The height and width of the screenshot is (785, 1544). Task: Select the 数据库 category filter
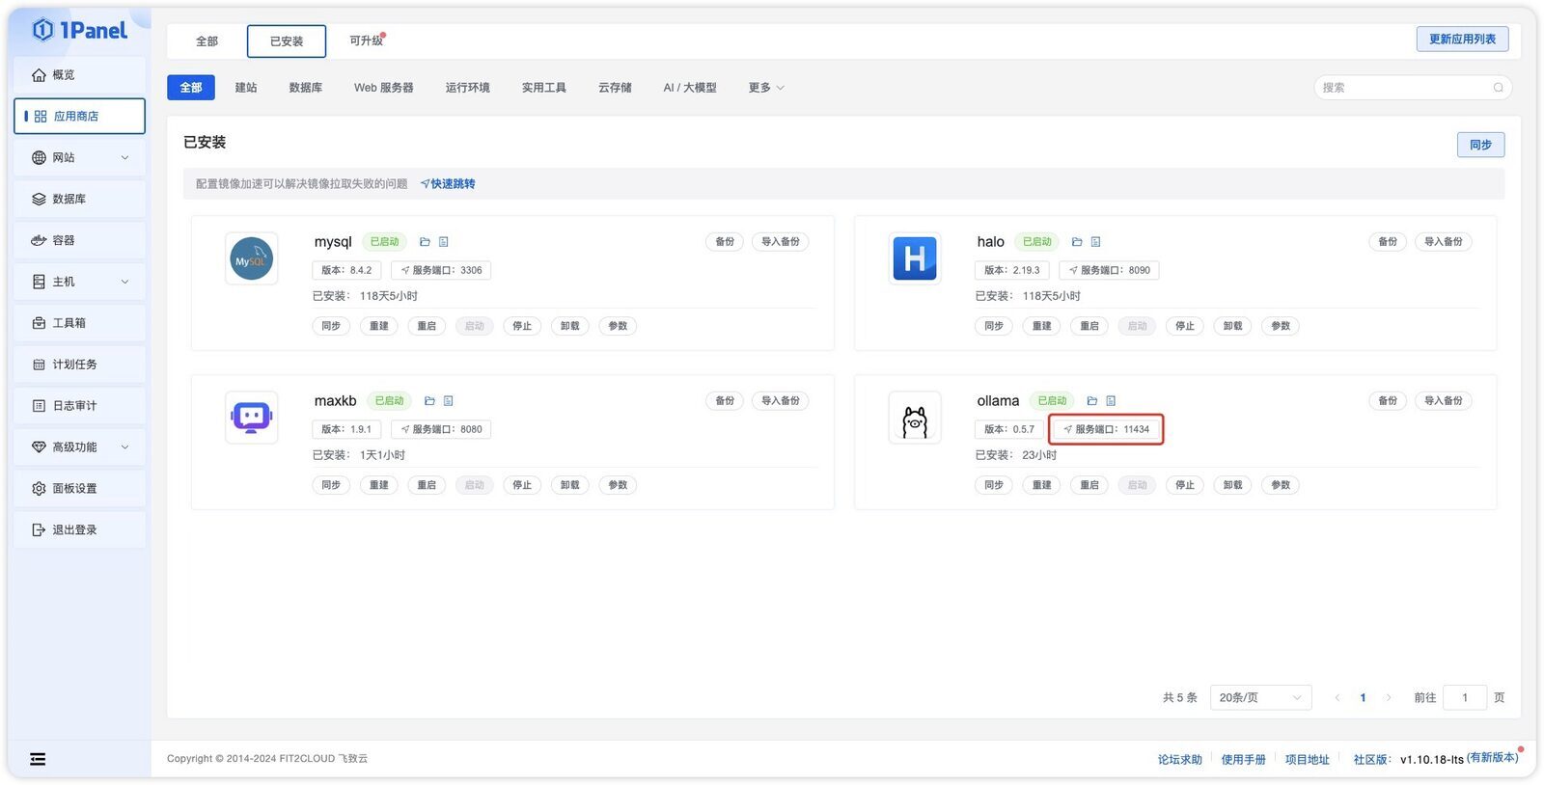click(306, 88)
